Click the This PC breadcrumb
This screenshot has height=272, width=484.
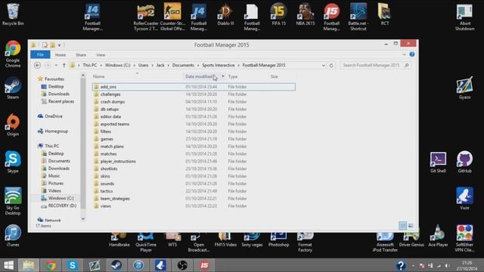(90, 66)
